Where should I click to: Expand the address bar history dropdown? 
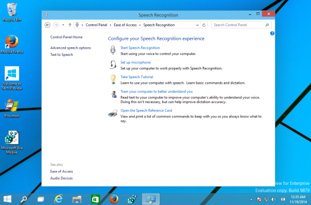197,25
